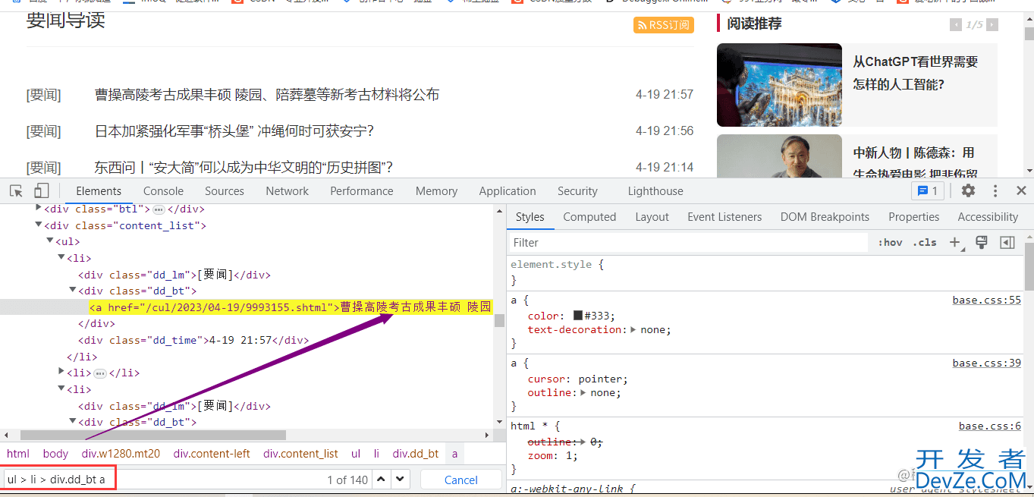Open article 曹操高陵考古成果丰硕 headline
Viewport: 1034px width, 497px height.
tap(267, 95)
